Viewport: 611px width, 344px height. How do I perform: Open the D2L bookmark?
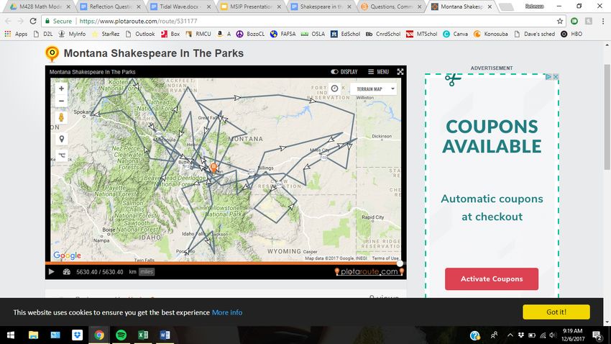point(43,34)
